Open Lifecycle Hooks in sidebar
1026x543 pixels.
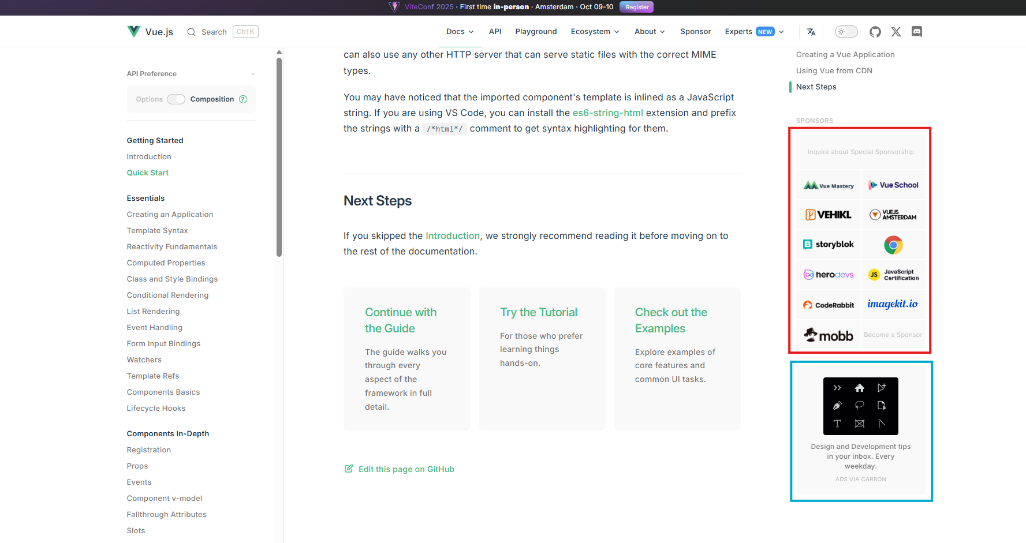[x=156, y=408]
